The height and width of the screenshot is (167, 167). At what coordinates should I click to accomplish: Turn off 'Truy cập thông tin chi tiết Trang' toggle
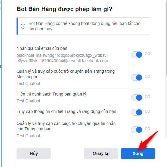point(137,112)
